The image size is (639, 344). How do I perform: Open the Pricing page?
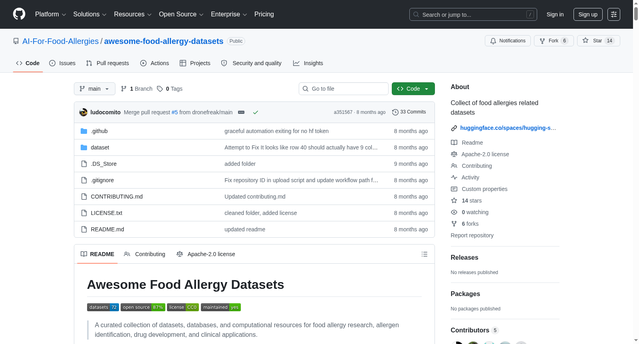point(264,14)
